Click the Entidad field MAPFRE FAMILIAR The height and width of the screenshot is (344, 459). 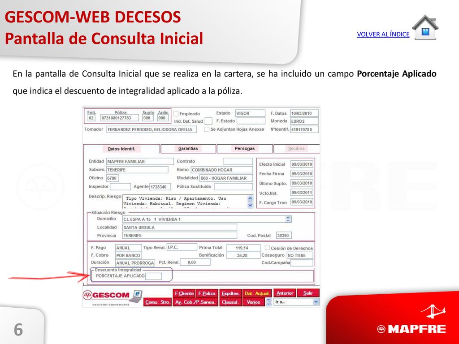click(140, 161)
